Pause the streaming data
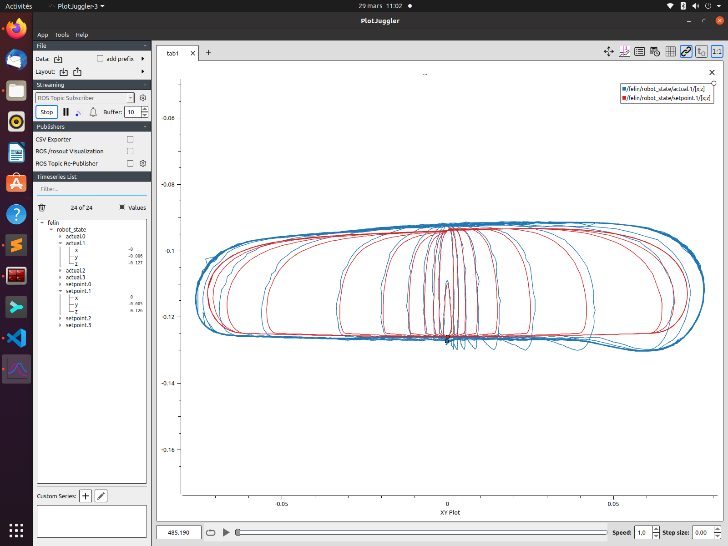This screenshot has height=546, width=728. [66, 112]
